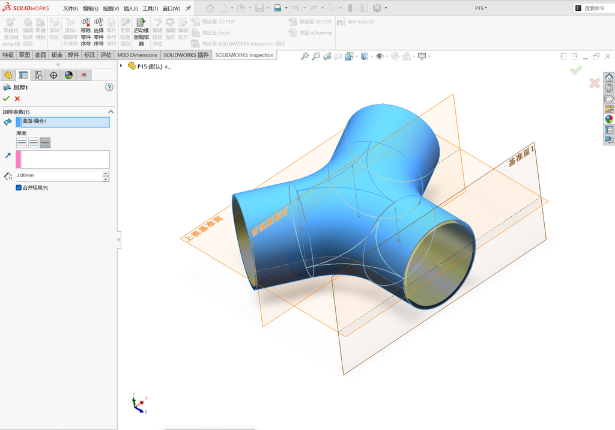Click the Zoom to Fit magnifier icon
Image resolution: width=615 pixels, height=430 pixels.
coord(304,56)
